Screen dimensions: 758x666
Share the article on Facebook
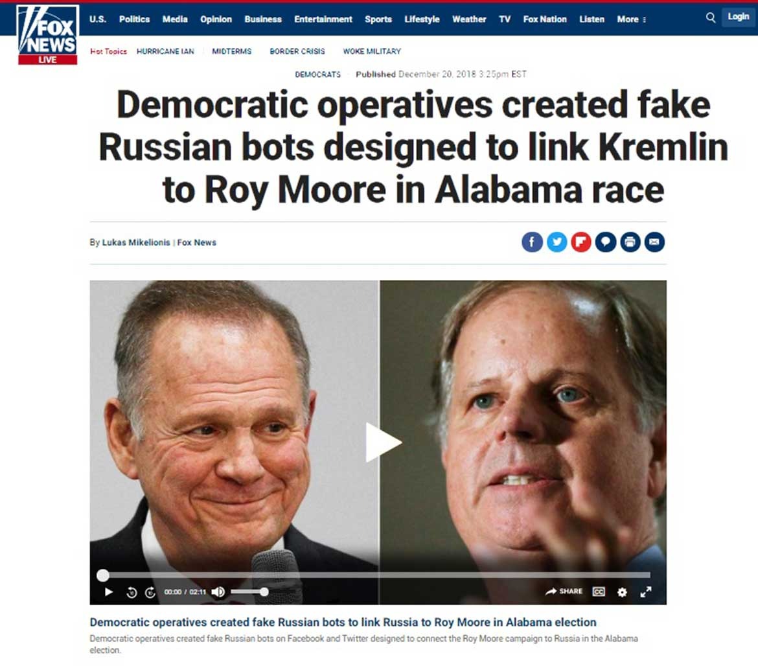532,242
